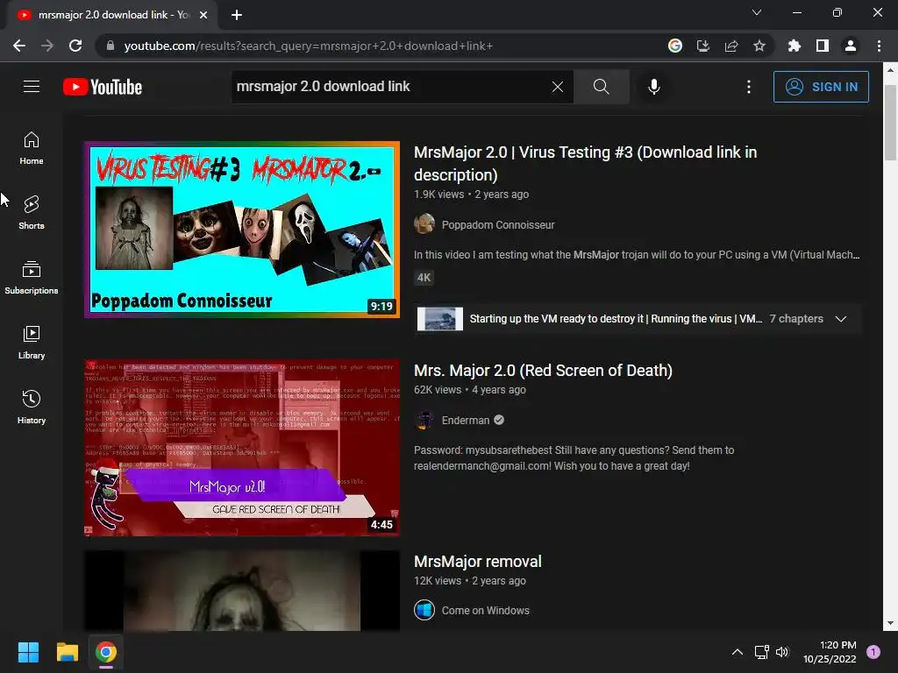This screenshot has width=898, height=673.
Task: Open the clock showing 1:20 PM
Action: (x=830, y=652)
